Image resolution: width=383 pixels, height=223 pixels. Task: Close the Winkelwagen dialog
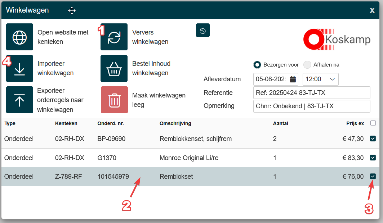click(x=372, y=10)
